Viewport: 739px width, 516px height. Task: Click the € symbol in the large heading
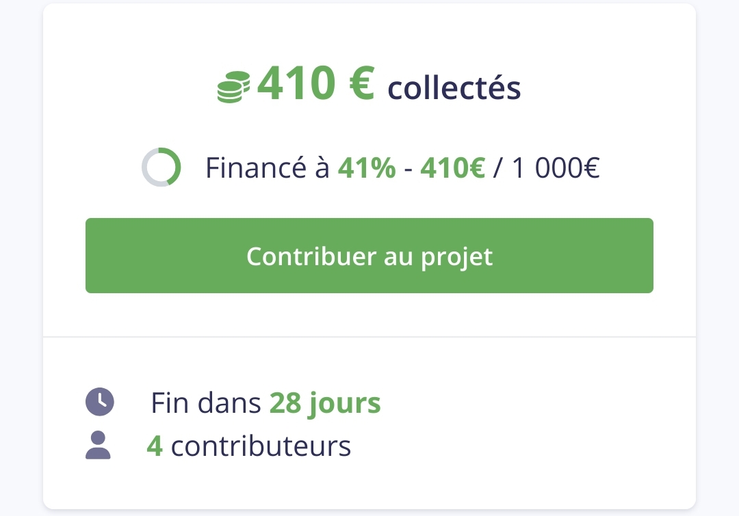coord(361,84)
